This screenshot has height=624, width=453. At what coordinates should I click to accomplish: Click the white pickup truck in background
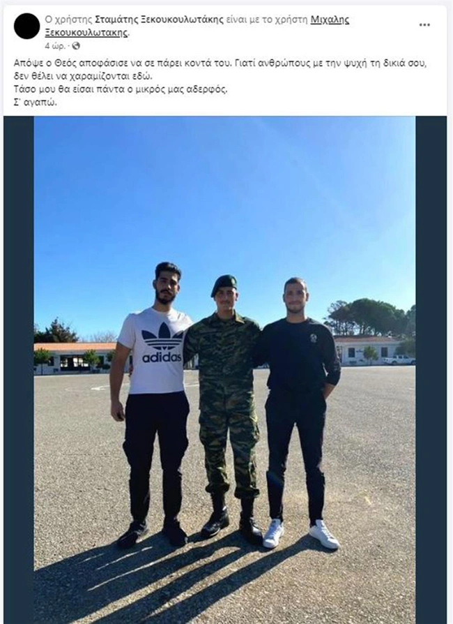pos(399,359)
